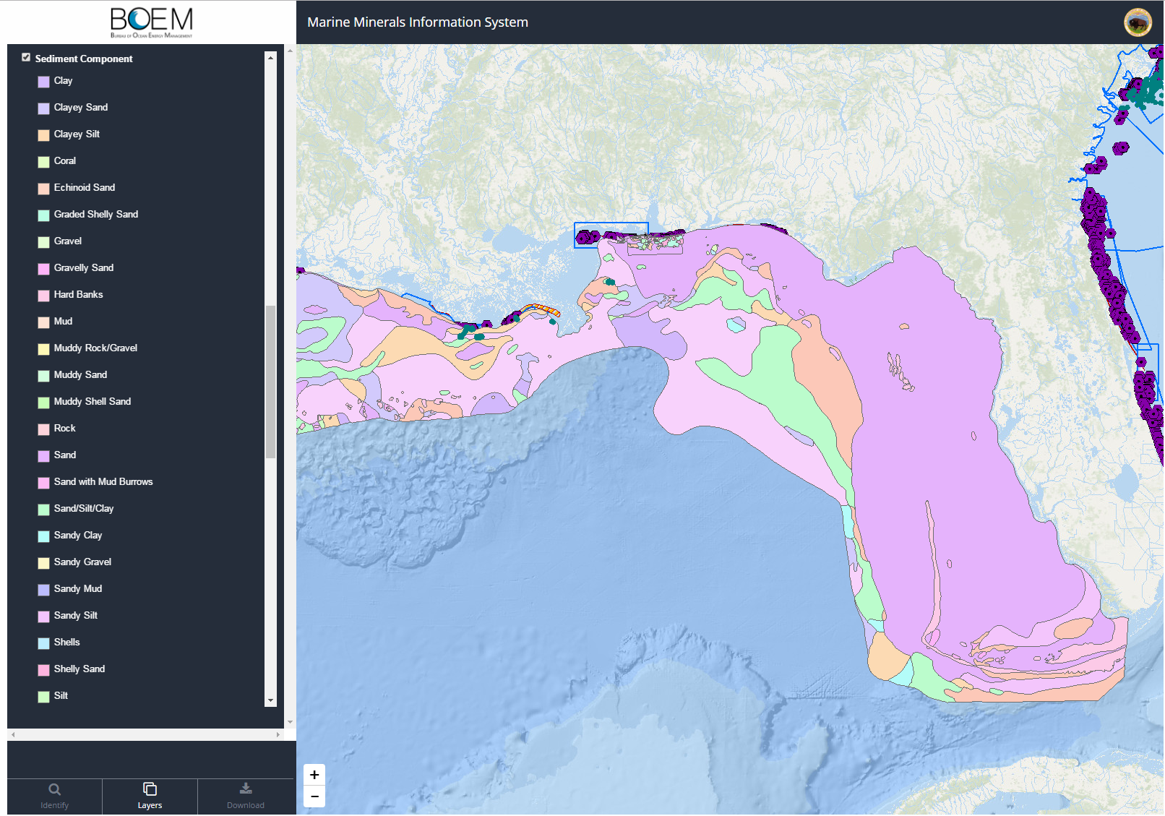Click the Clay color swatch
Viewport: 1165px width, 816px height.
pos(43,82)
